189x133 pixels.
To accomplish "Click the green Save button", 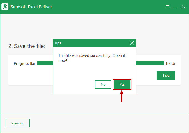I will tap(166, 76).
